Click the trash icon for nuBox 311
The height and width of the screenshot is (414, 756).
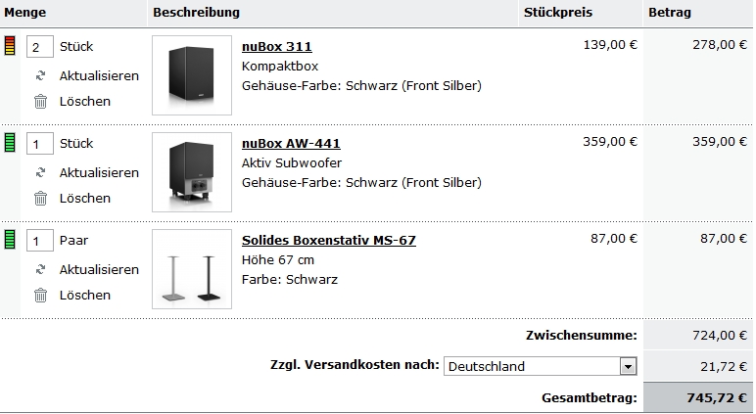(40, 101)
